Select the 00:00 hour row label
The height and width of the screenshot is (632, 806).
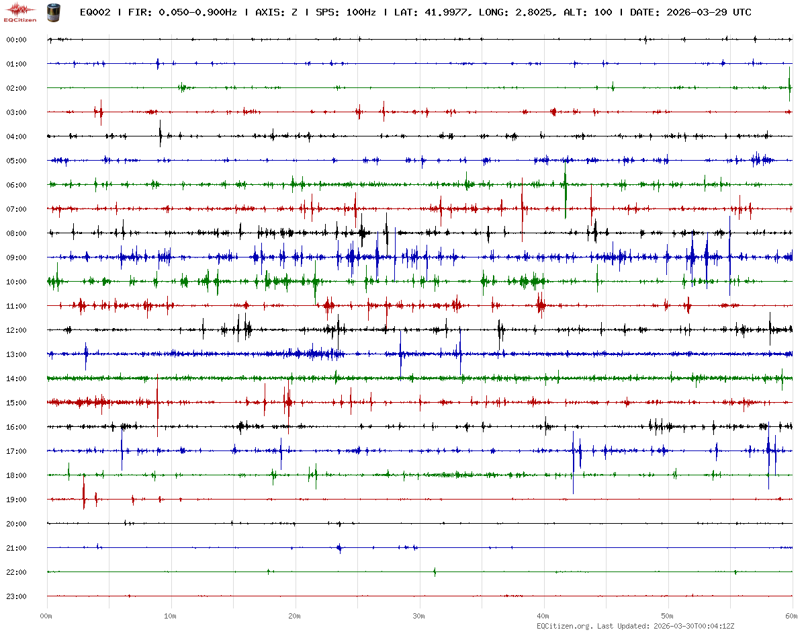[x=16, y=40]
